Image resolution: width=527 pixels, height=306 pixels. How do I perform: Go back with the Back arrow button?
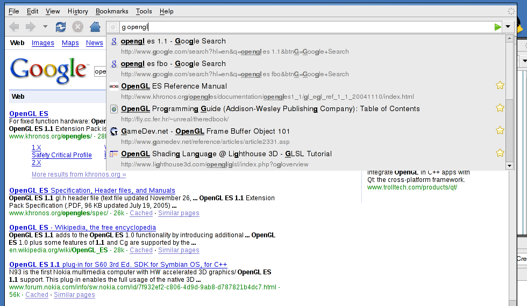click(14, 27)
